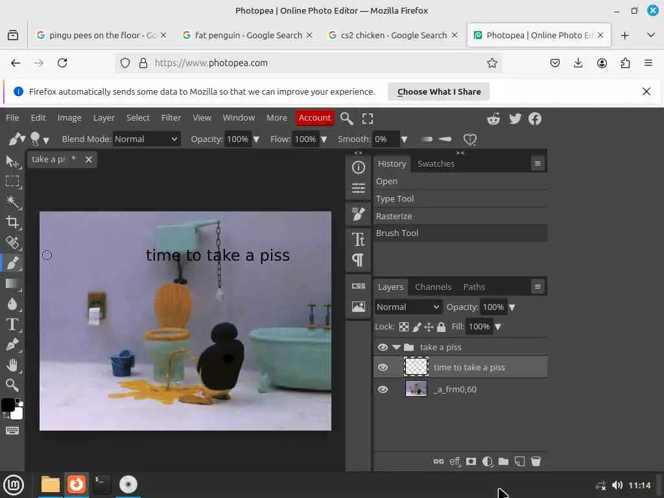Select the Brush tool in the toolbar

12,263
